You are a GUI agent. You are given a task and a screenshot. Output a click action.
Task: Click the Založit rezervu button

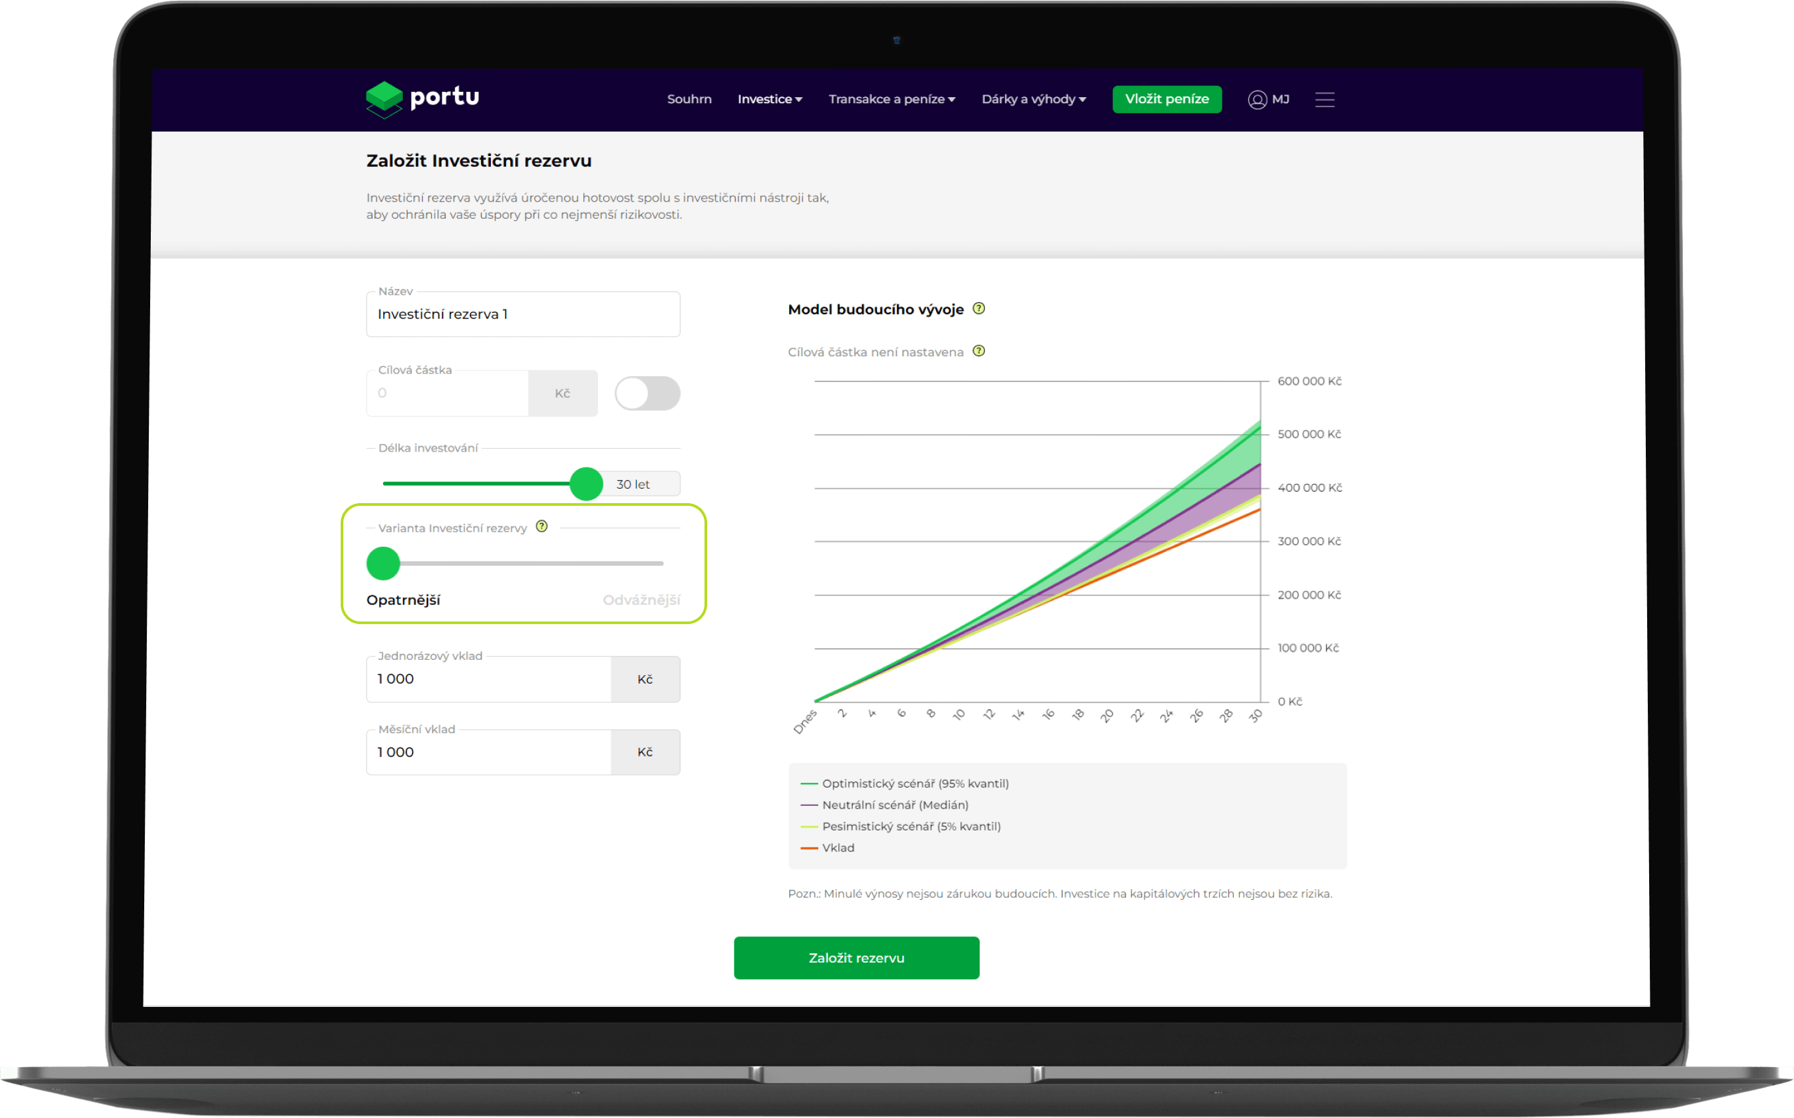(856, 957)
